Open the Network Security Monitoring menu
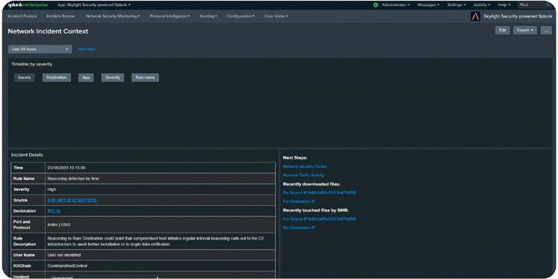Viewport: 558px width, 279px height. [113, 16]
